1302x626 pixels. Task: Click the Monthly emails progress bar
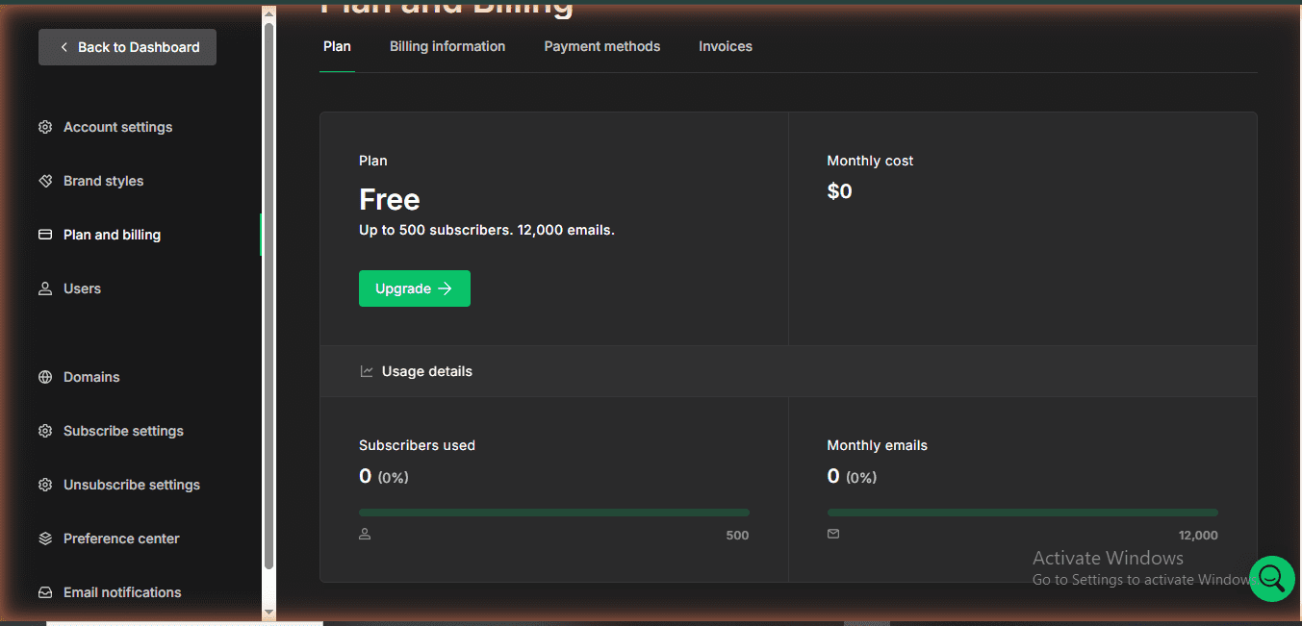1022,513
